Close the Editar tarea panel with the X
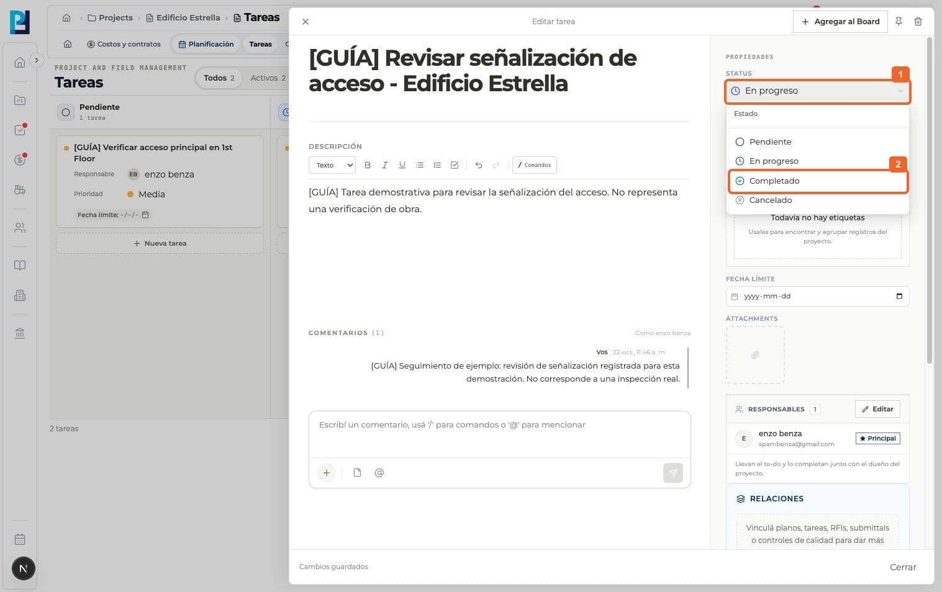942x592 pixels. (306, 22)
